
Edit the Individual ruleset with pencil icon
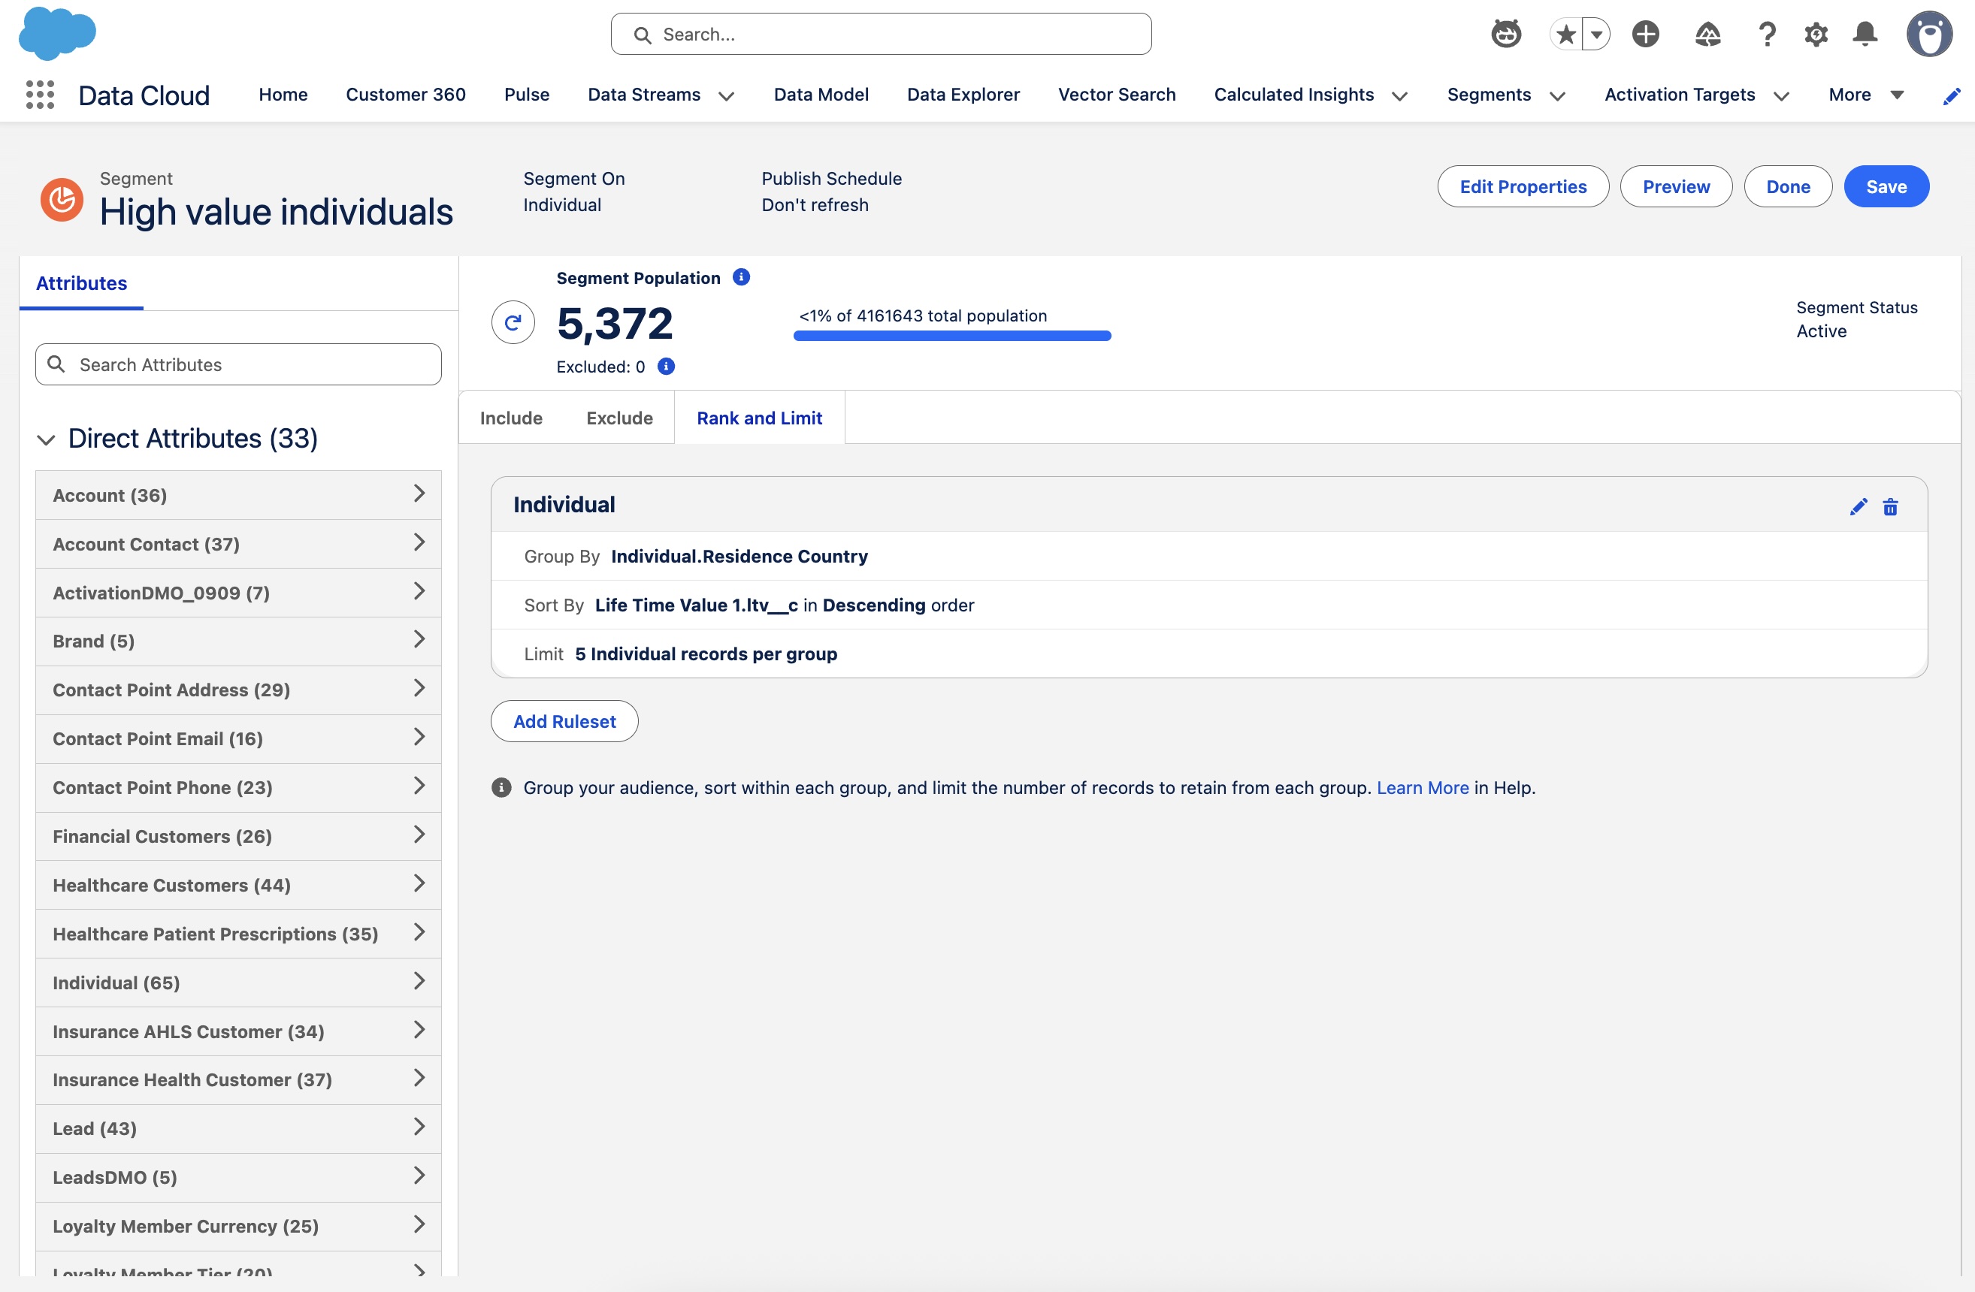tap(1858, 506)
